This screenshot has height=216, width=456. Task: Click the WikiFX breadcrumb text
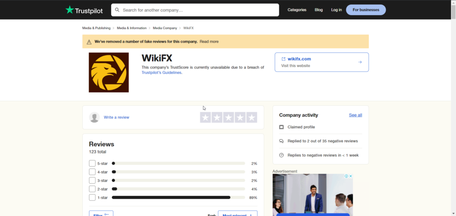point(188,28)
